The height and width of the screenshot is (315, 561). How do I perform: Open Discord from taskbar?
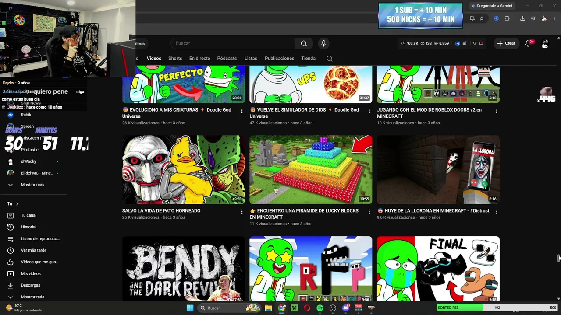pos(345,308)
